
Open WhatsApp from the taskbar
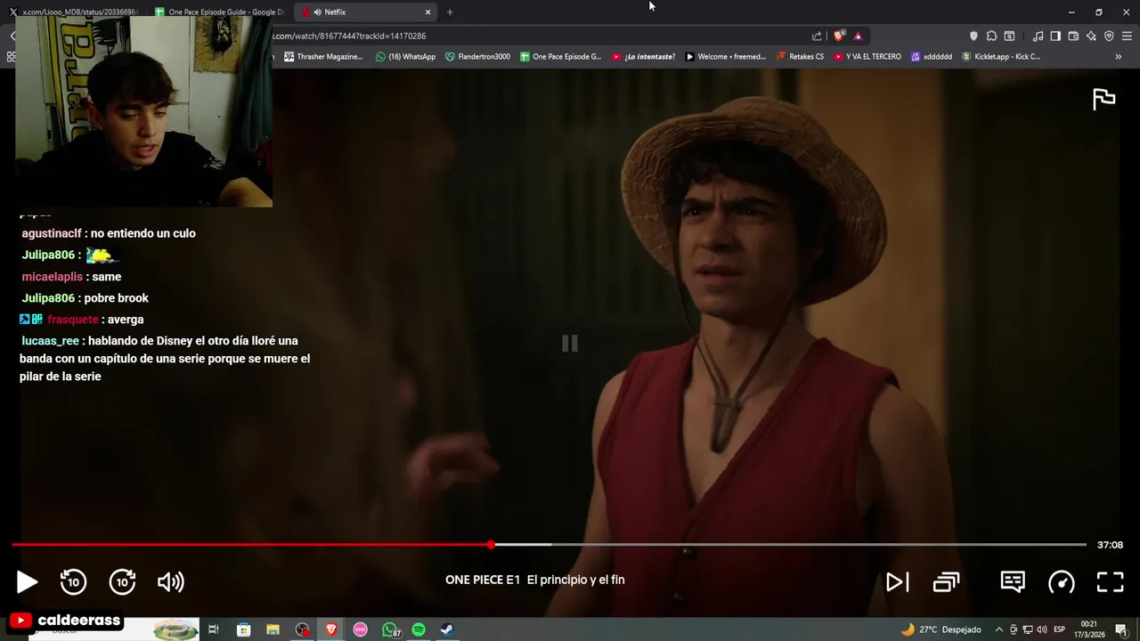(390, 629)
